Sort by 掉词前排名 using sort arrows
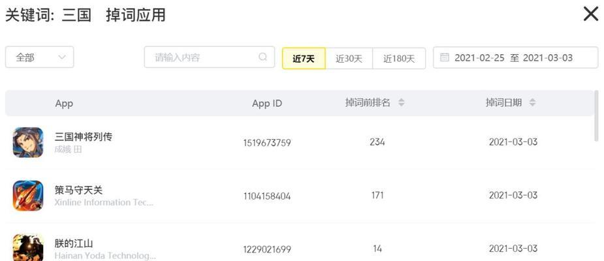 [402, 102]
